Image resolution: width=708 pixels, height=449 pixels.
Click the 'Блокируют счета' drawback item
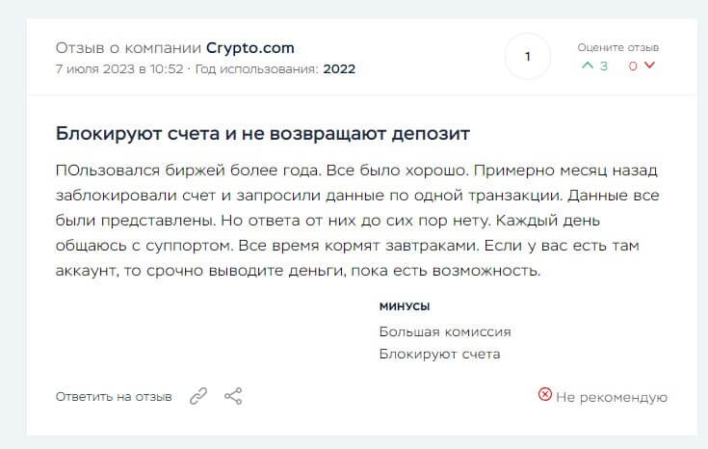point(439,354)
